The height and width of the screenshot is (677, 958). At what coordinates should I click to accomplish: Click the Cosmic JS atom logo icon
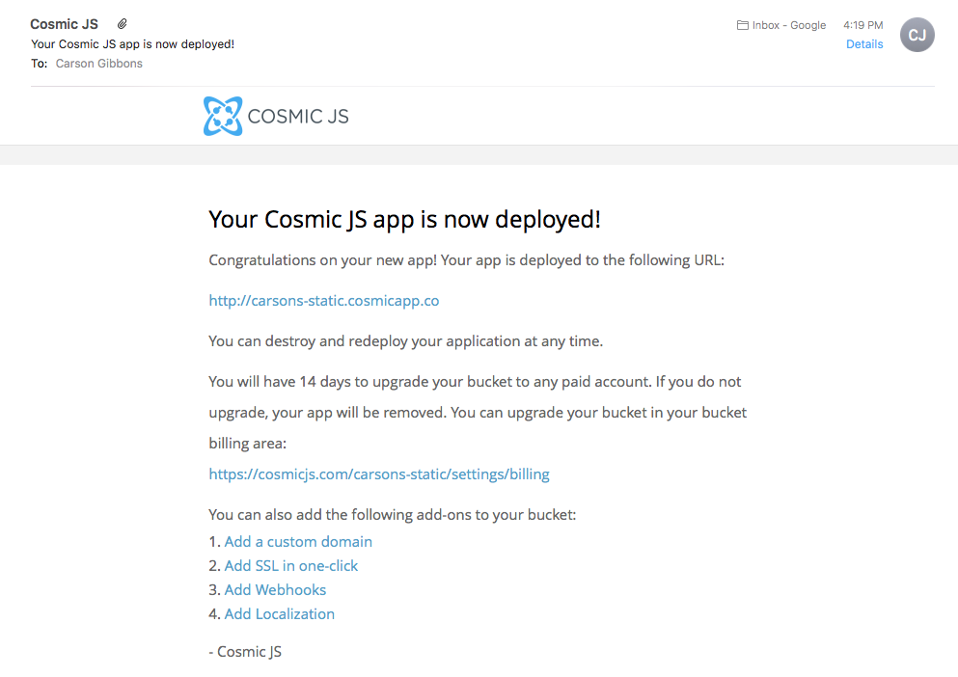(x=223, y=117)
